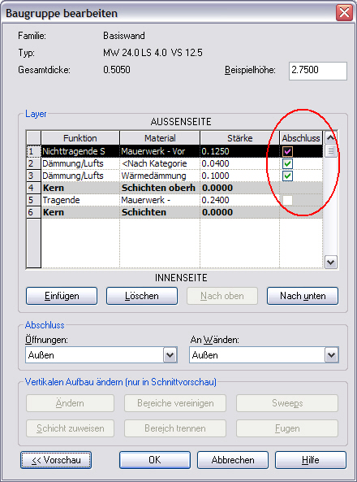Click scroll-up arrow of layer table
Image resolution: width=357 pixels, height=482 pixels.
coord(330,138)
